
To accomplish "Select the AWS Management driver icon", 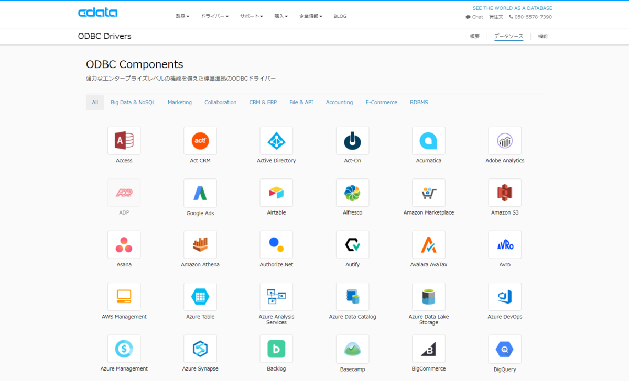I will pyautogui.click(x=124, y=297).
